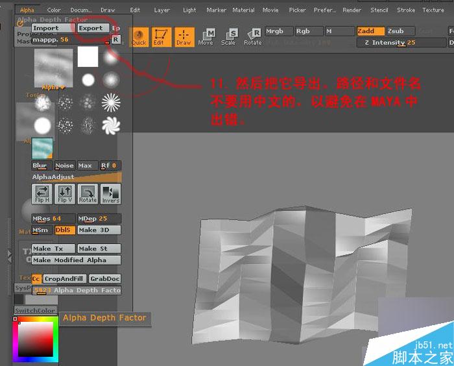
Task: Toggle the Max alpha option
Action: 88,165
